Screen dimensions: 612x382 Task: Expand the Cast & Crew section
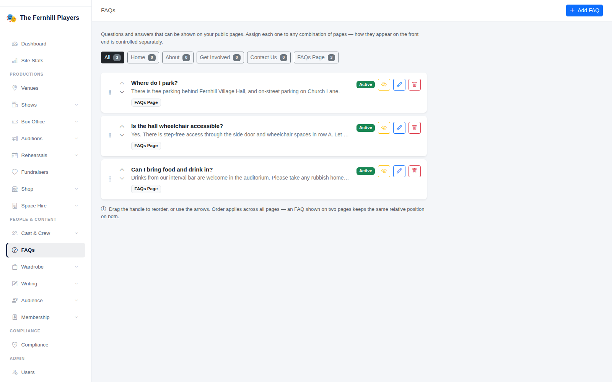tap(46, 233)
